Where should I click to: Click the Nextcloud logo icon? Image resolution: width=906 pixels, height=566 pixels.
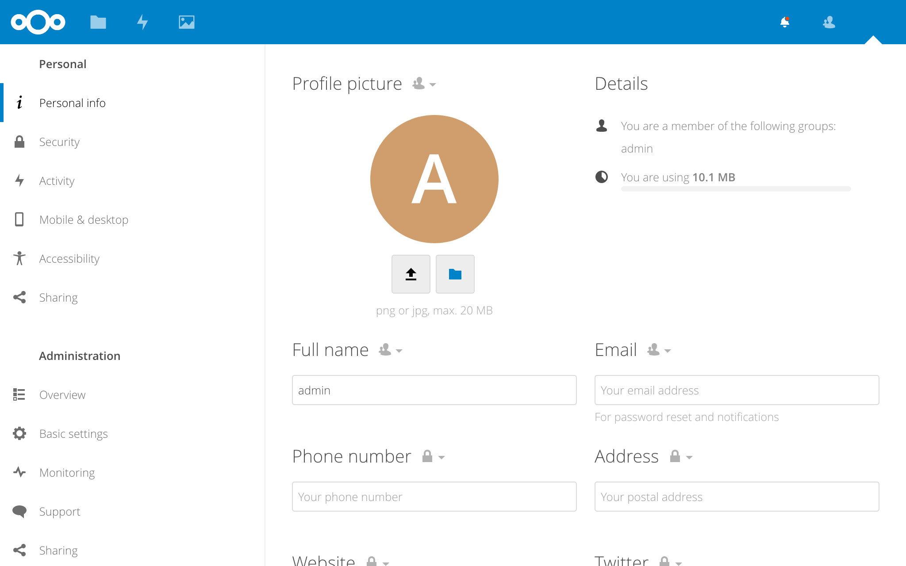[39, 22]
